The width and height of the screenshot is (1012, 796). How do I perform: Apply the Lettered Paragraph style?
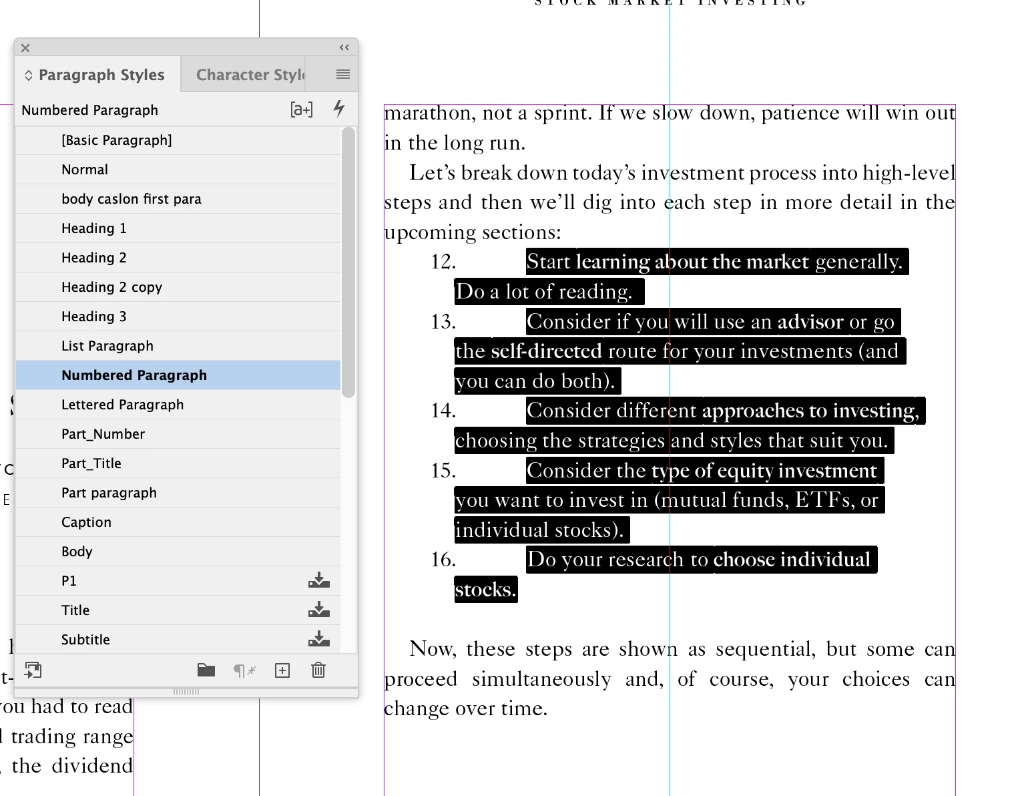click(178, 405)
